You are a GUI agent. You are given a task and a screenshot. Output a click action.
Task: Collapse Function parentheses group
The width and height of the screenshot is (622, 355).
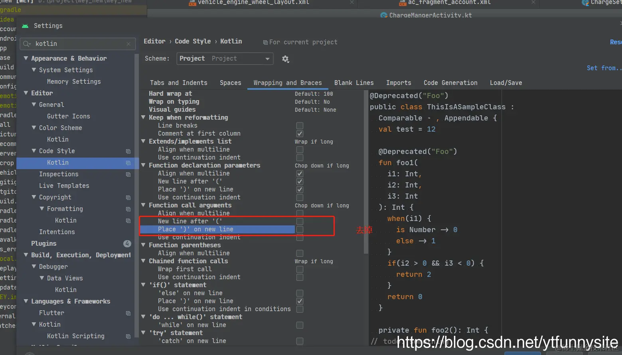pyautogui.click(x=143, y=245)
